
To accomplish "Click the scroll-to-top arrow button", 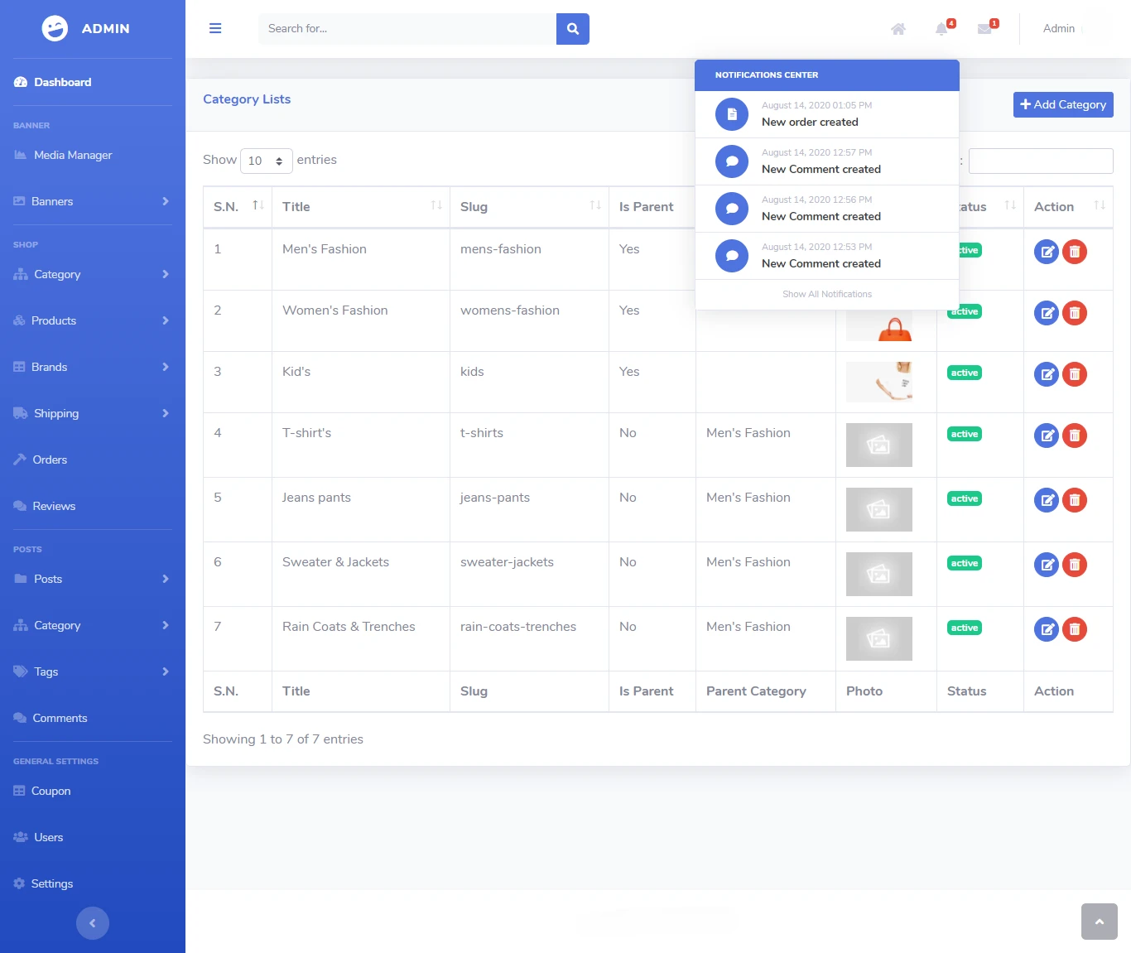I will (x=1100, y=921).
